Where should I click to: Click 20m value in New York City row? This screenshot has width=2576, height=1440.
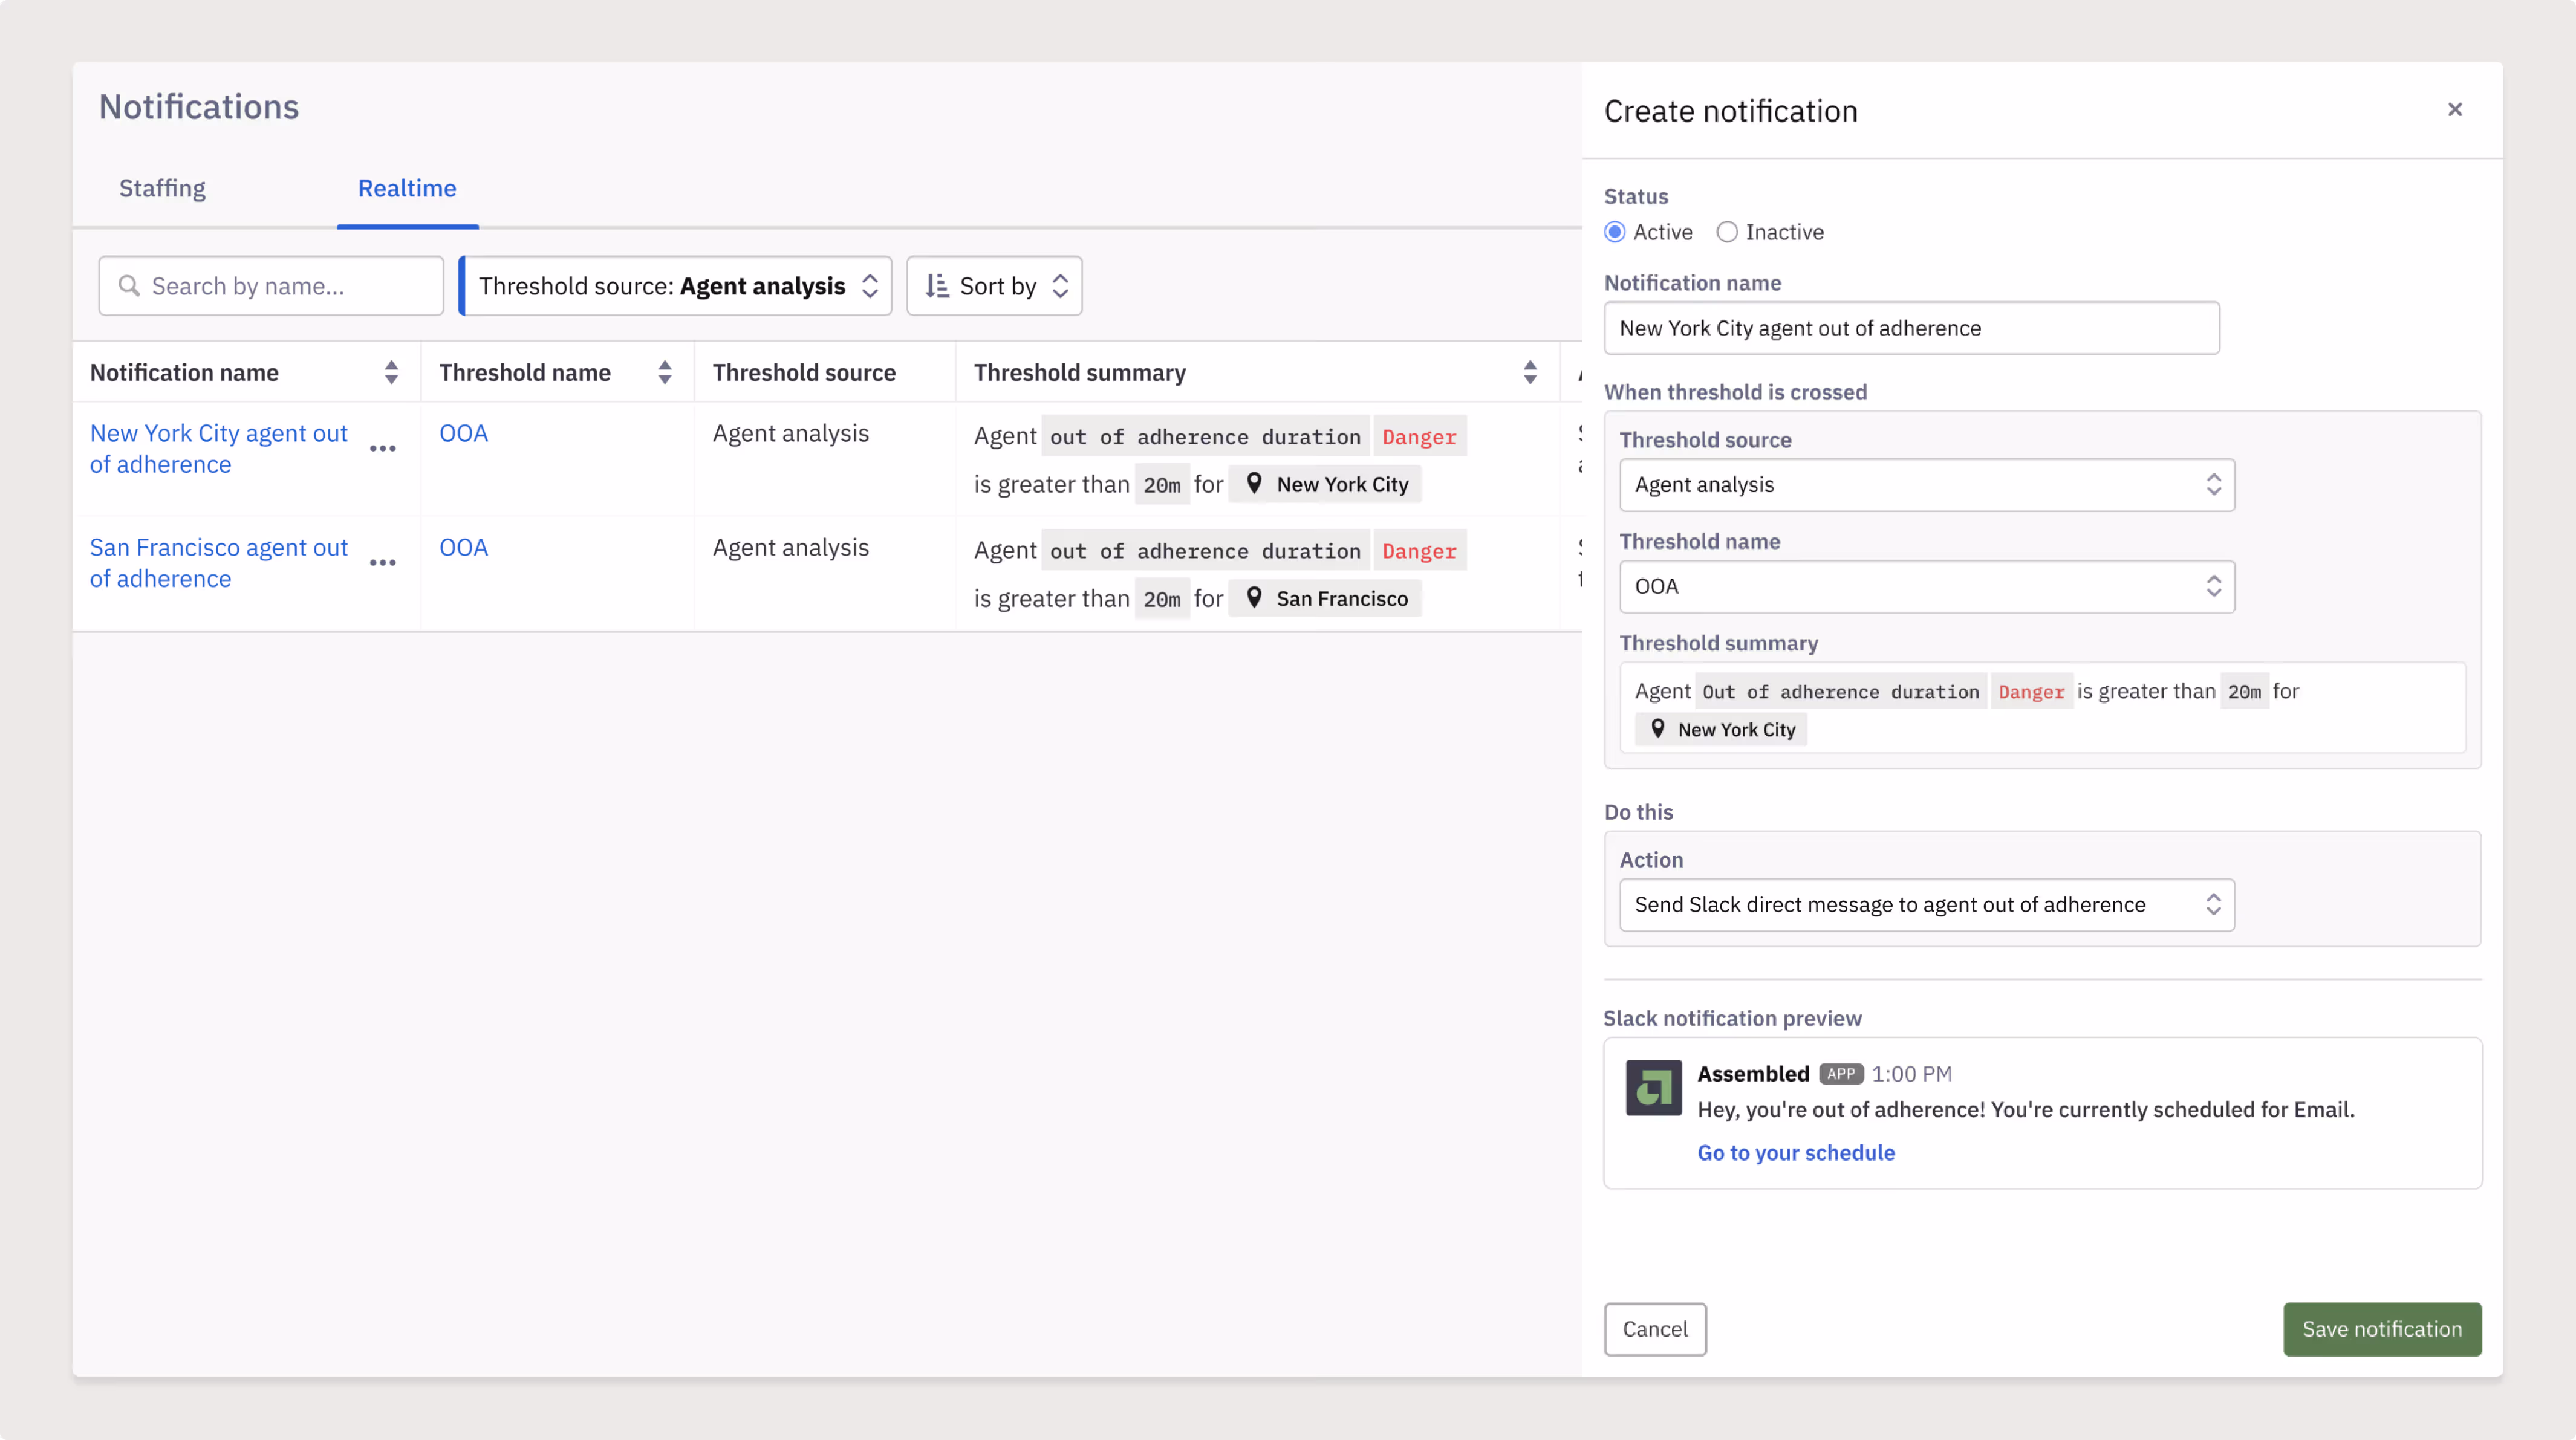coord(1162,485)
